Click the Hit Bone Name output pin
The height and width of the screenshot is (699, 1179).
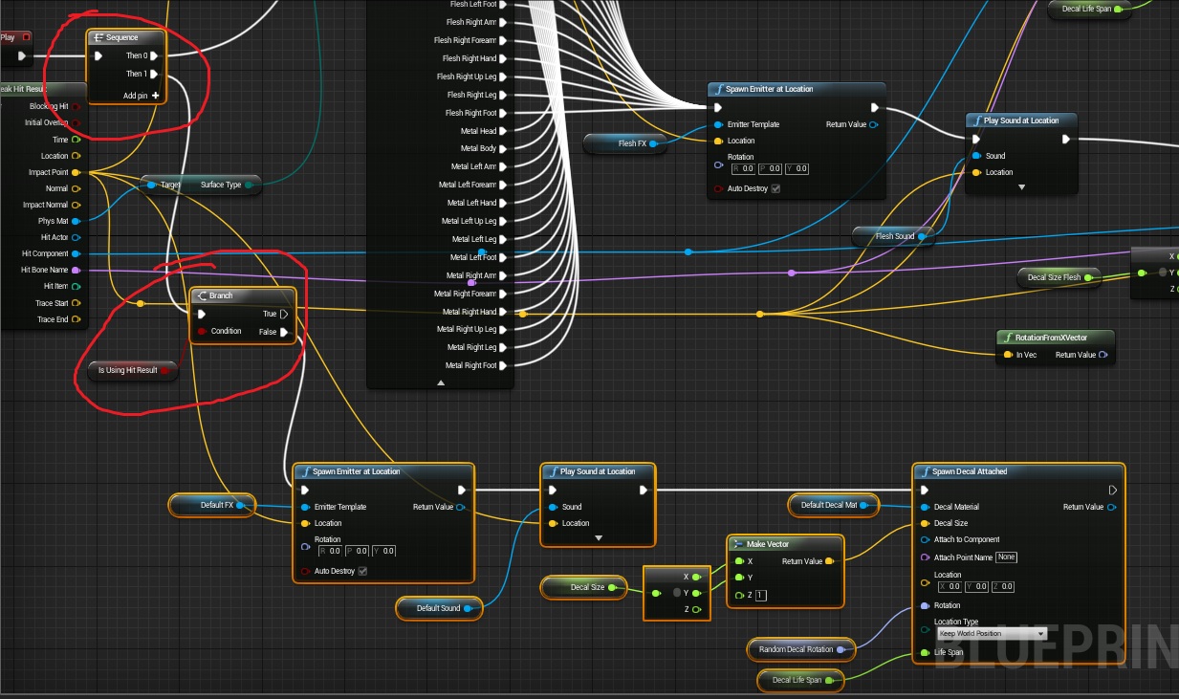[76, 270]
